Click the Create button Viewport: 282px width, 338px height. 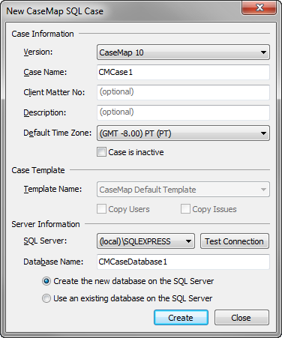click(181, 318)
